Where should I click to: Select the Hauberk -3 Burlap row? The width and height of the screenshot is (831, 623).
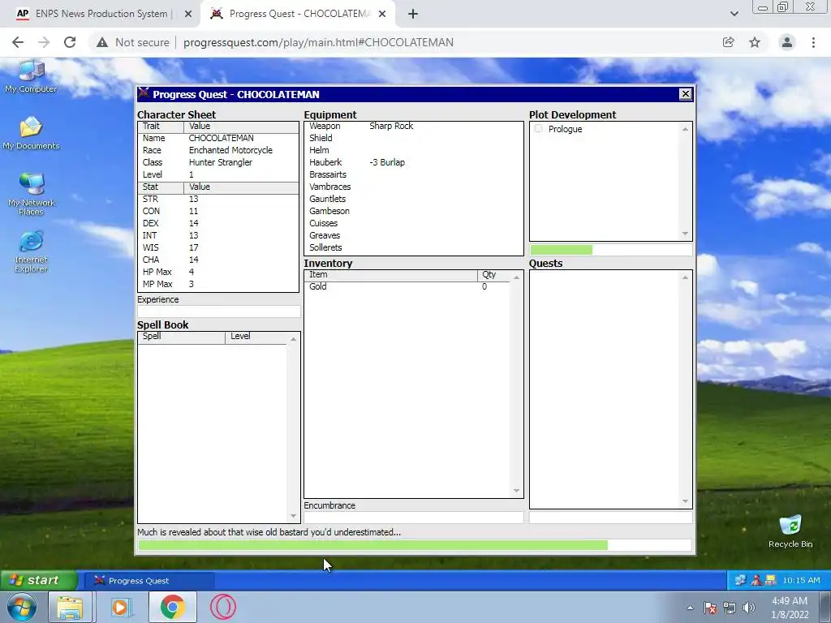[x=413, y=162]
